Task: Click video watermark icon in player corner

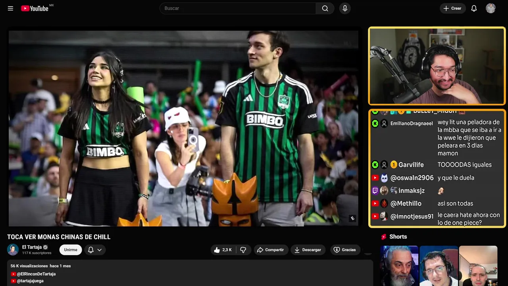Action: 352,218
